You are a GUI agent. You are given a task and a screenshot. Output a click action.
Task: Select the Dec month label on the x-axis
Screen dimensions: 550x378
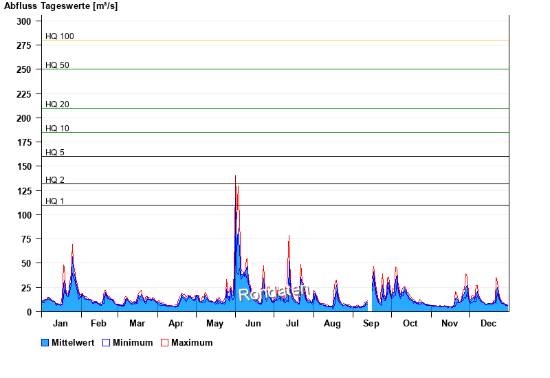488,324
